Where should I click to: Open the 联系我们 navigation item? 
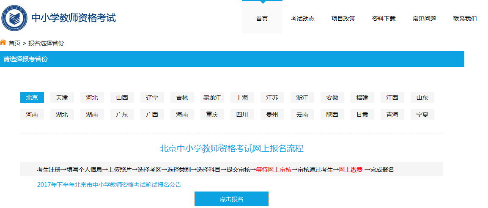[x=465, y=19]
